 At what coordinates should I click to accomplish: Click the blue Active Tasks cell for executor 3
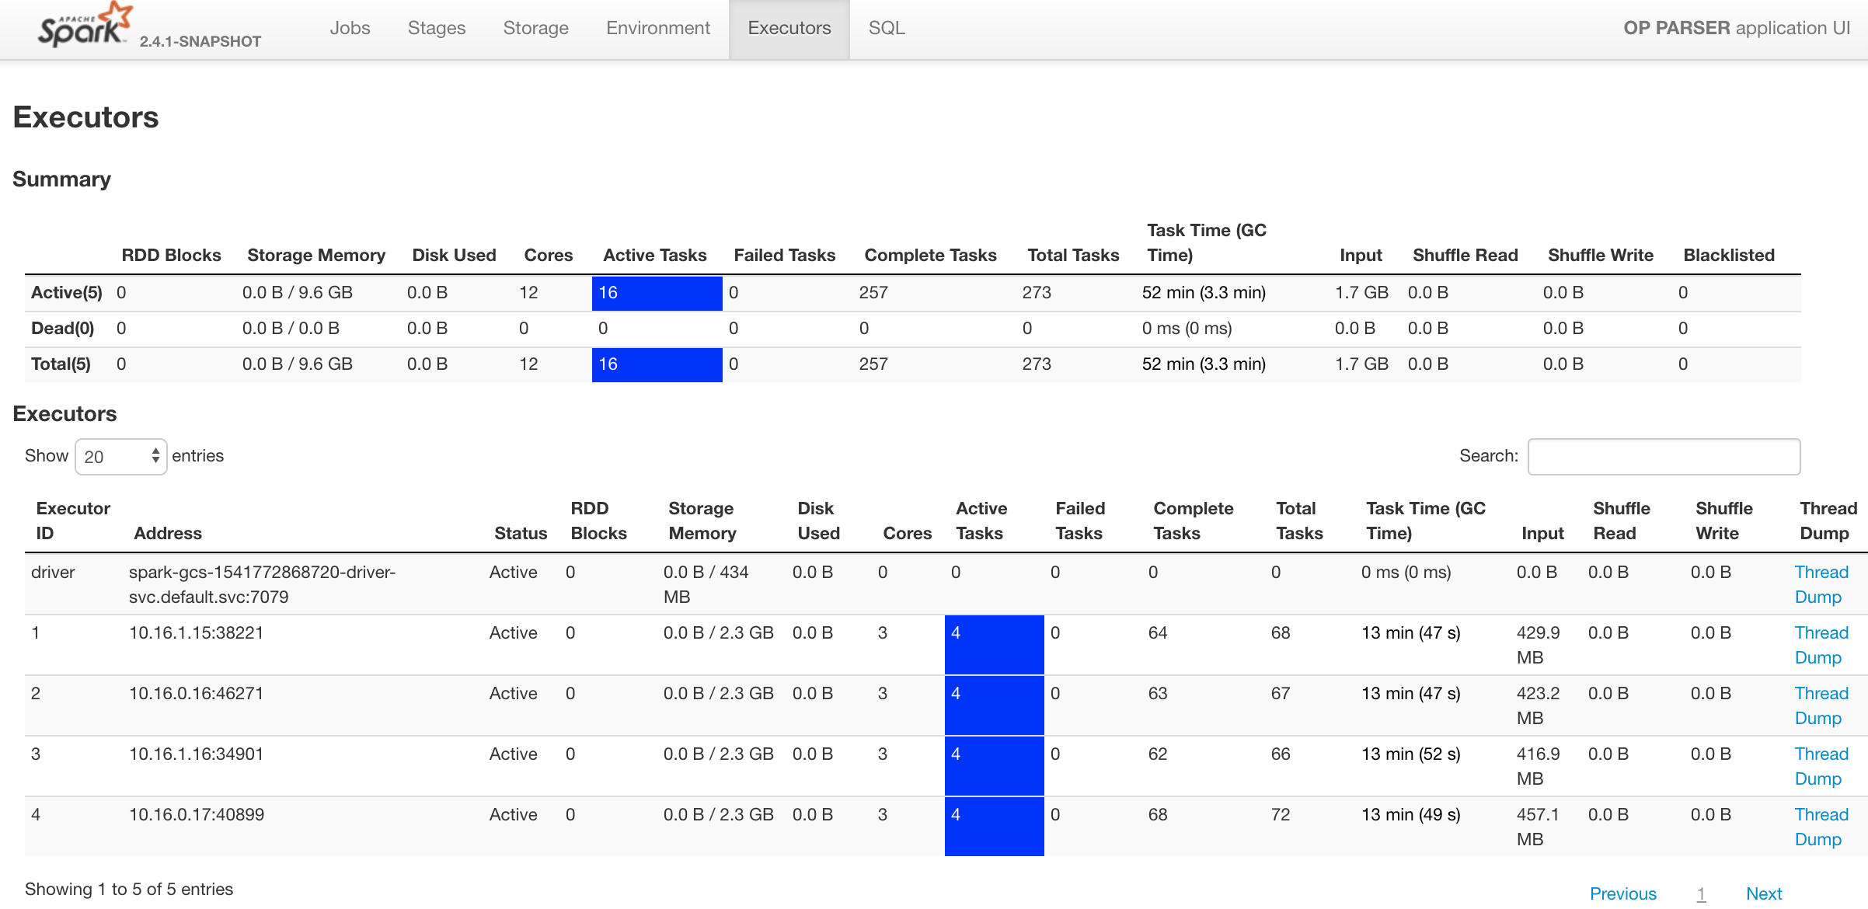995,766
